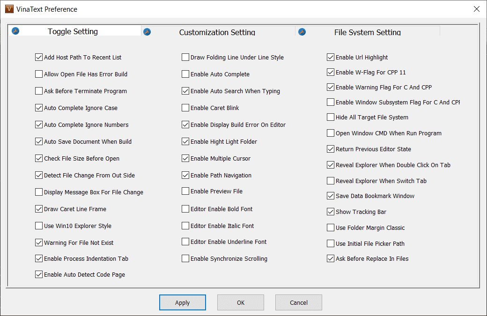
Task: Disable Enable Multiple Cursor option
Action: point(185,159)
